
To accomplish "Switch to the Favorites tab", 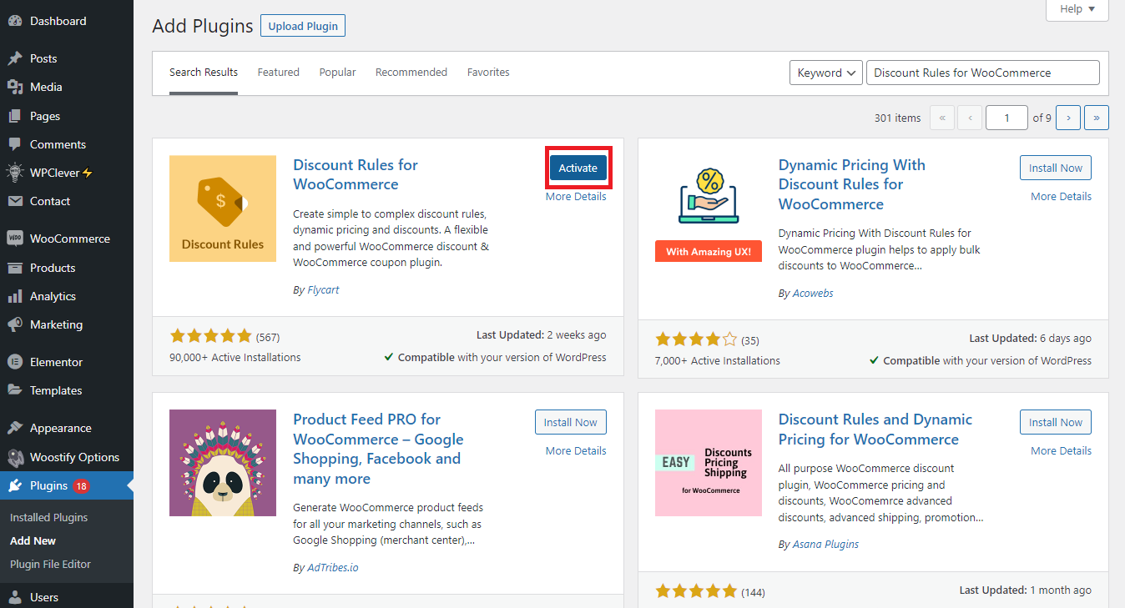I will pos(488,73).
